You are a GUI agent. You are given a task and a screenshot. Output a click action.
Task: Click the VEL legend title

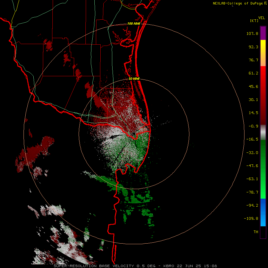262,18
